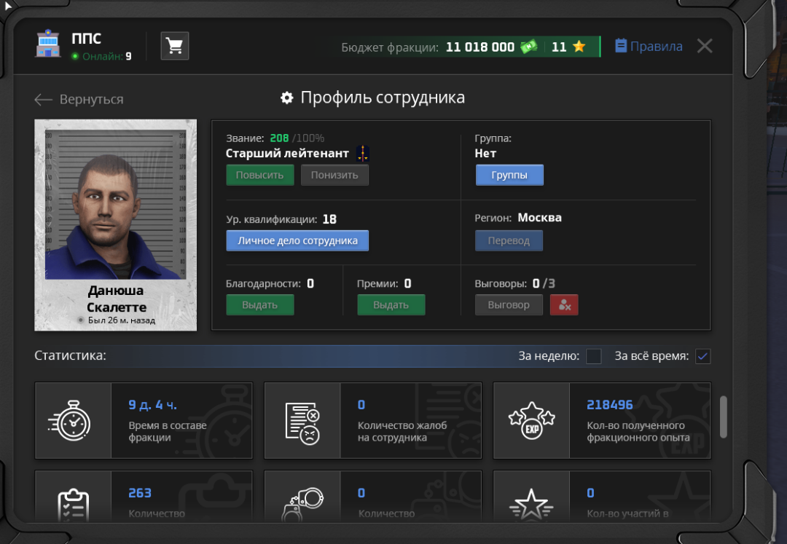Go back using 'Вернуться' arrow link
Image resolution: width=787 pixels, height=544 pixels.
79,99
